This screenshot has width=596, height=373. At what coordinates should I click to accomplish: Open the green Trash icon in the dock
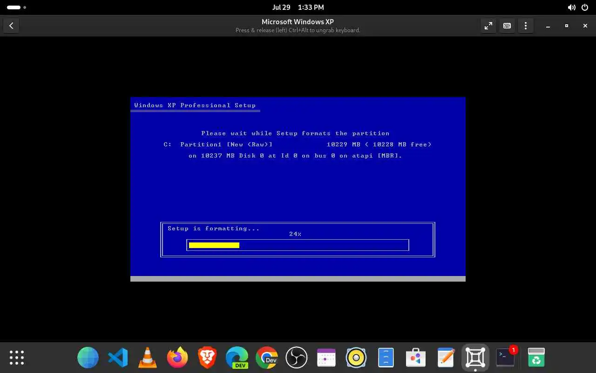click(x=536, y=358)
